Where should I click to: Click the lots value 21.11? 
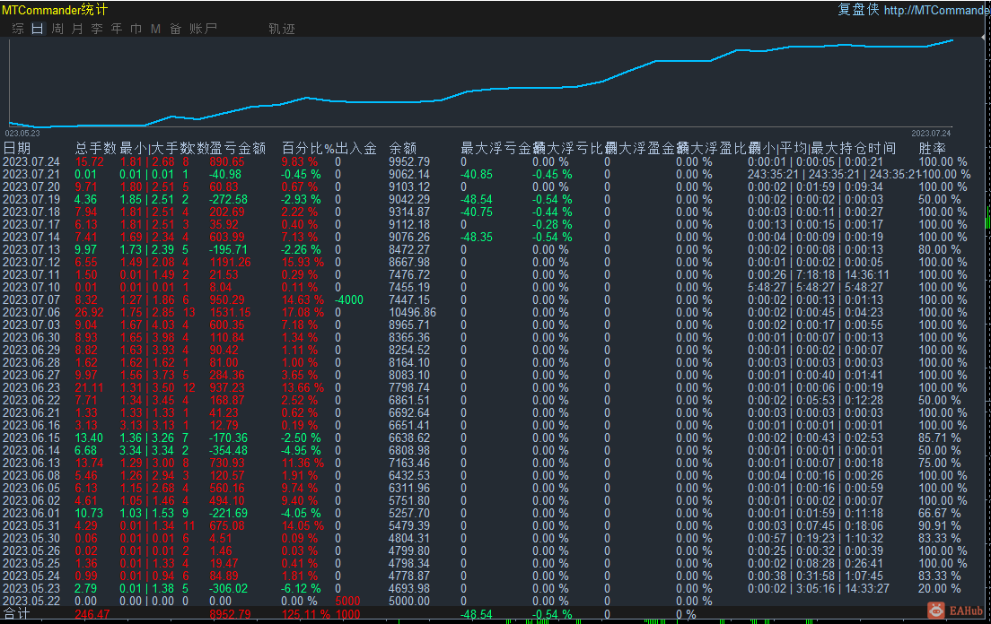click(89, 387)
